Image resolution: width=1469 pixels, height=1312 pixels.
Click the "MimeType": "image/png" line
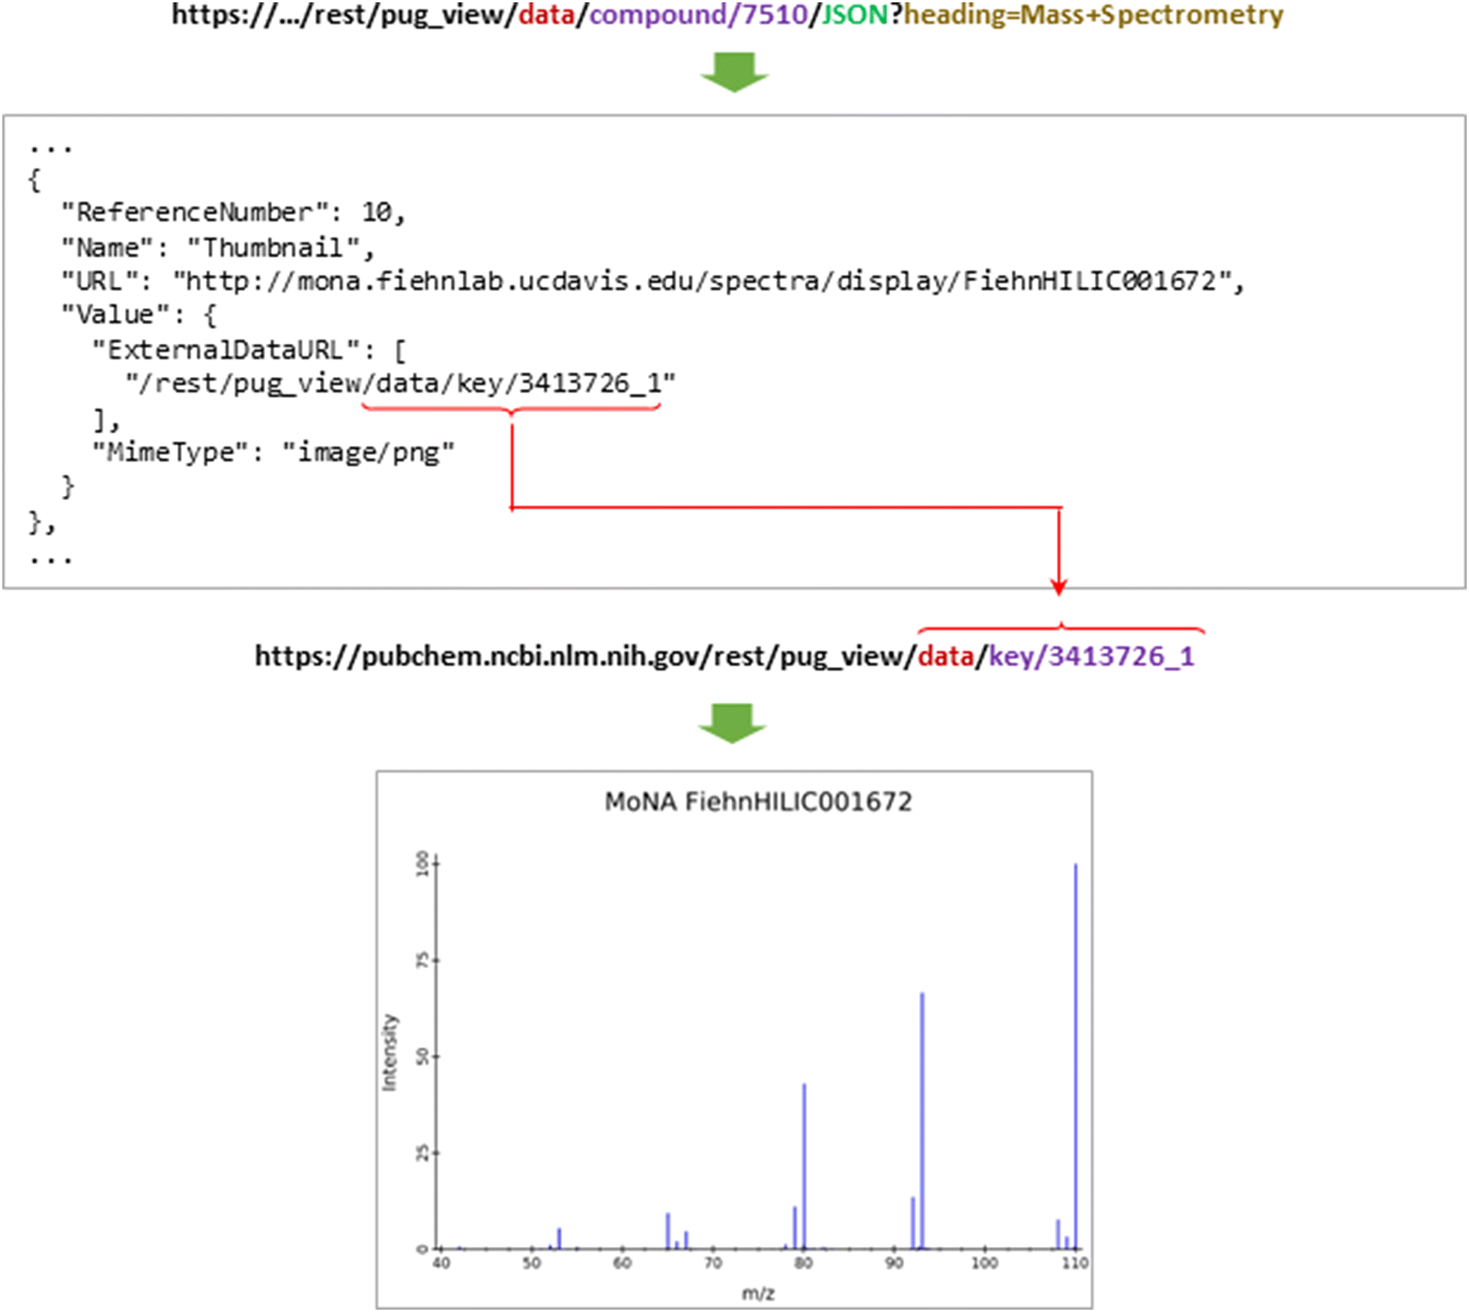(x=273, y=453)
